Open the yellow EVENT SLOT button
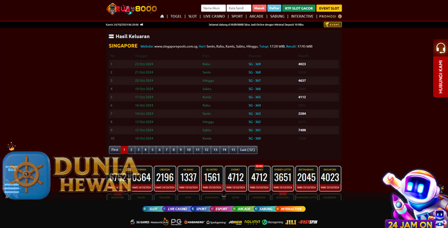This screenshot has width=448, height=228. [329, 8]
